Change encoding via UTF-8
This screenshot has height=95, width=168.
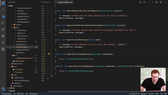151,94
